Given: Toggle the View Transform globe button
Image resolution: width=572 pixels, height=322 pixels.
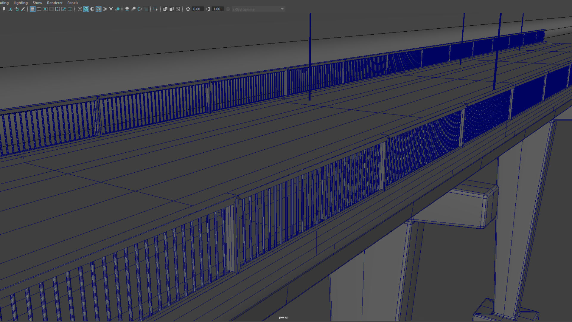Looking at the screenshot, I should [228, 9].
